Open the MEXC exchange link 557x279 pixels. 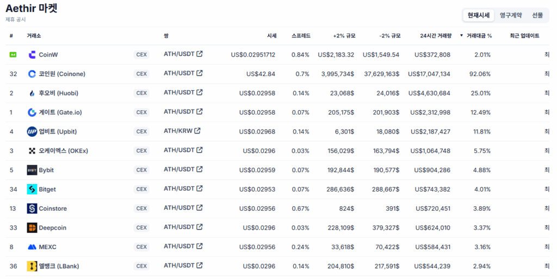tap(47, 247)
